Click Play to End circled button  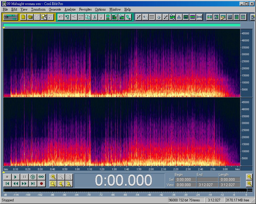pos(33,177)
